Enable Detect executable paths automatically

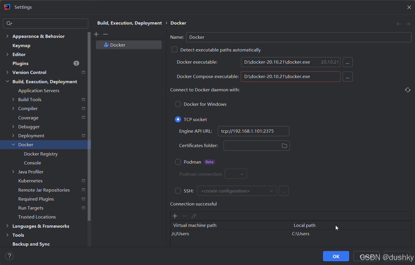coord(175,49)
